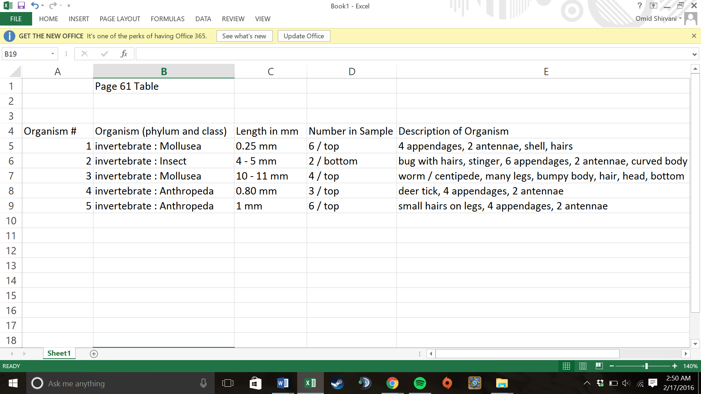Open Word from the taskbar
This screenshot has width=701, height=394.
[x=283, y=383]
